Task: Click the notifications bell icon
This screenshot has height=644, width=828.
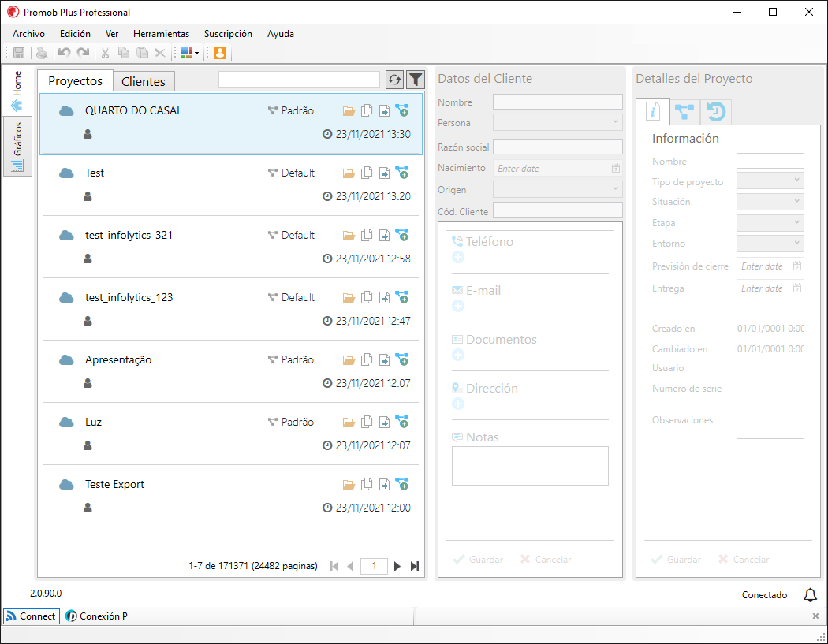Action: pos(810,595)
